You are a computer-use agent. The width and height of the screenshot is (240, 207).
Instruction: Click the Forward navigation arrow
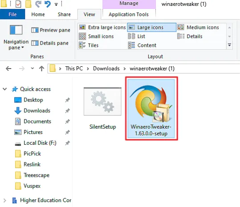[x=22, y=69]
